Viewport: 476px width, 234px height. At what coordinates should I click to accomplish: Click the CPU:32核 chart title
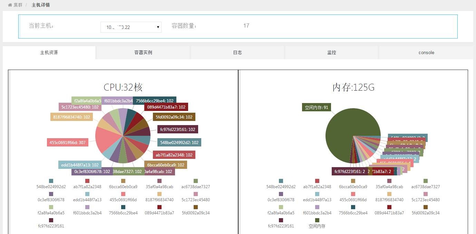click(123, 87)
